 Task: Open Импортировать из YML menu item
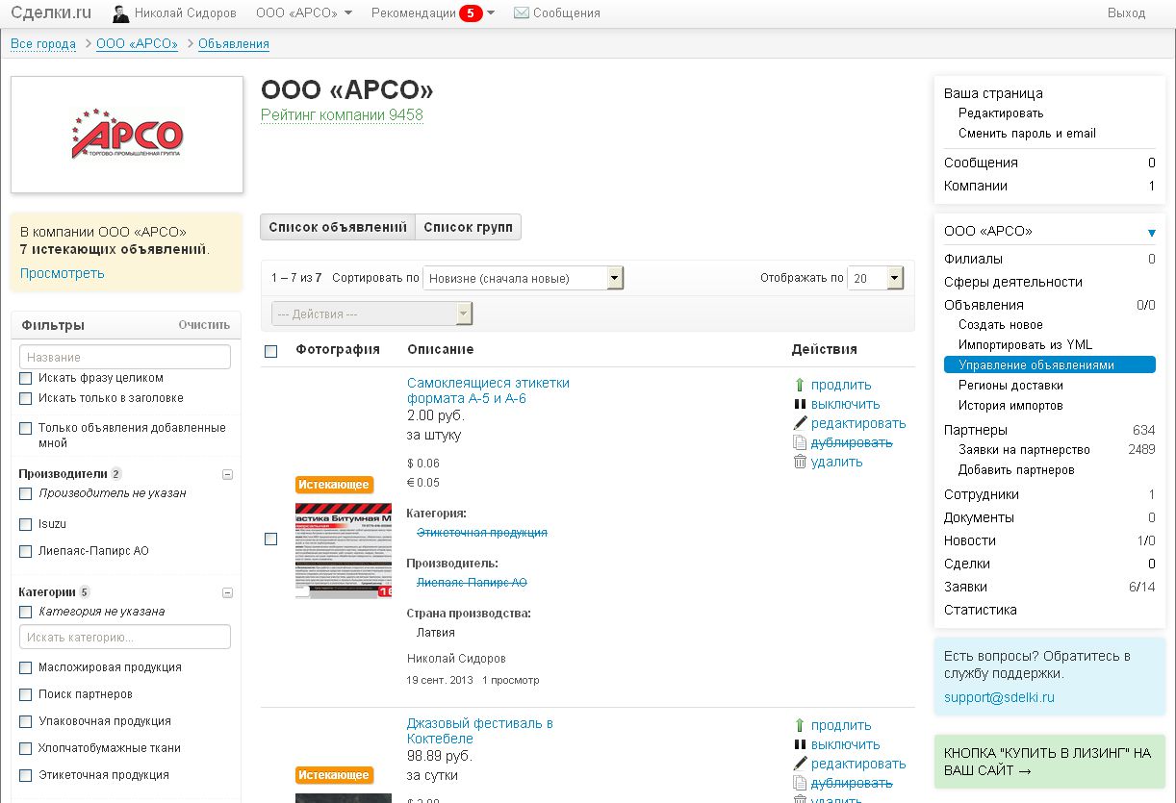point(1025,344)
